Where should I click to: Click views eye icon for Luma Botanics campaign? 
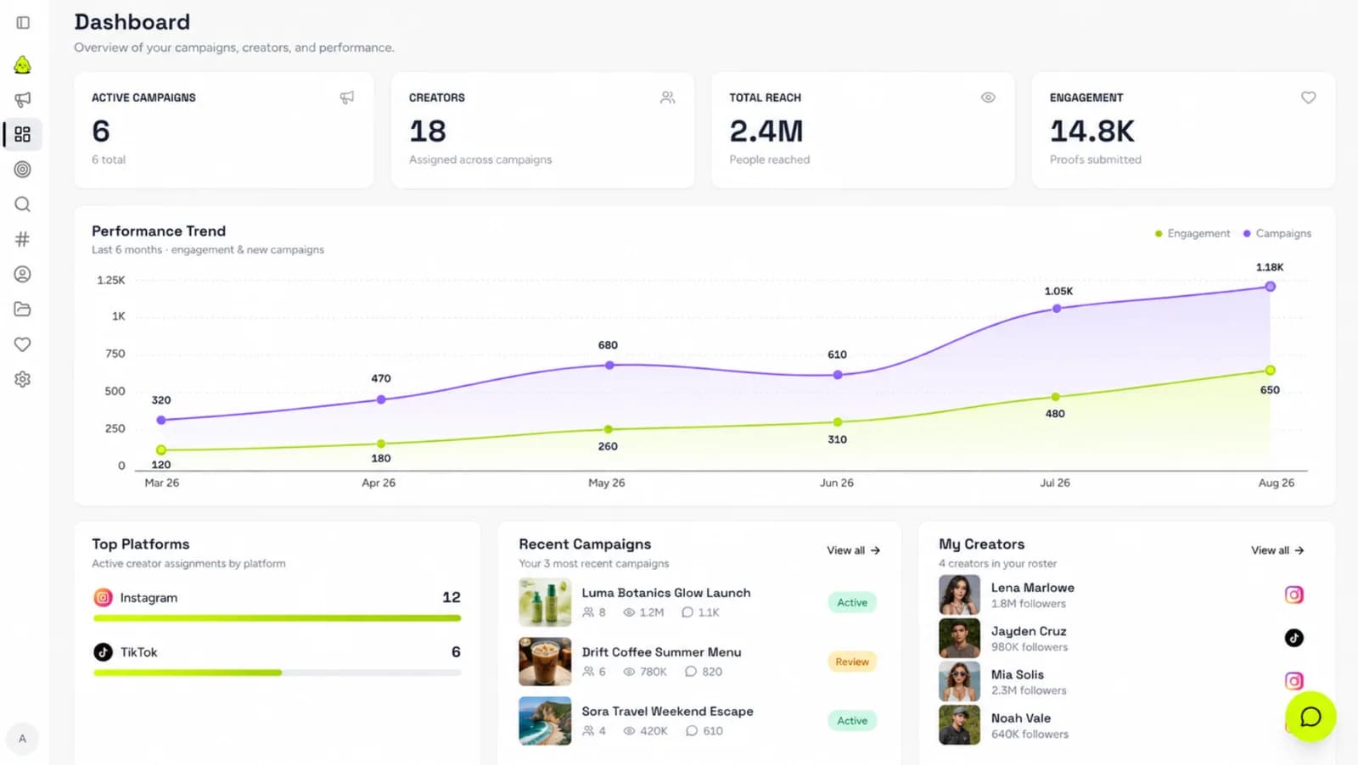point(629,612)
